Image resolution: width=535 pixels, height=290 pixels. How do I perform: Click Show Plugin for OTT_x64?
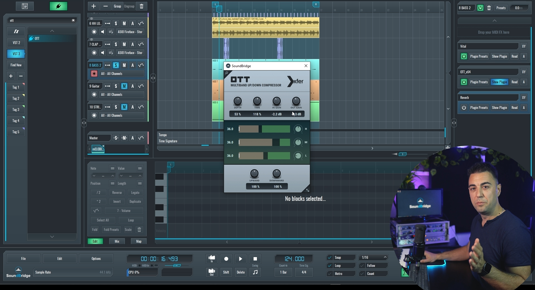coord(499,82)
